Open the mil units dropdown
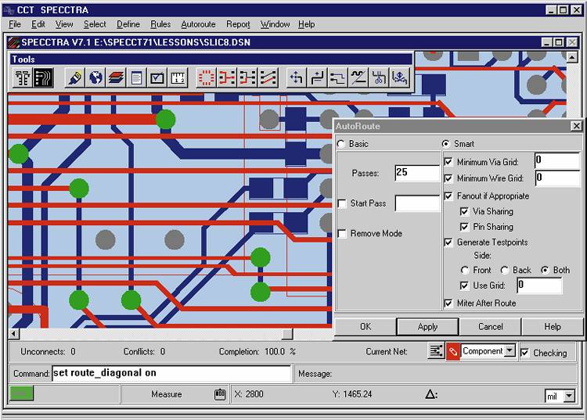This screenshot has width=587, height=420. tap(569, 396)
